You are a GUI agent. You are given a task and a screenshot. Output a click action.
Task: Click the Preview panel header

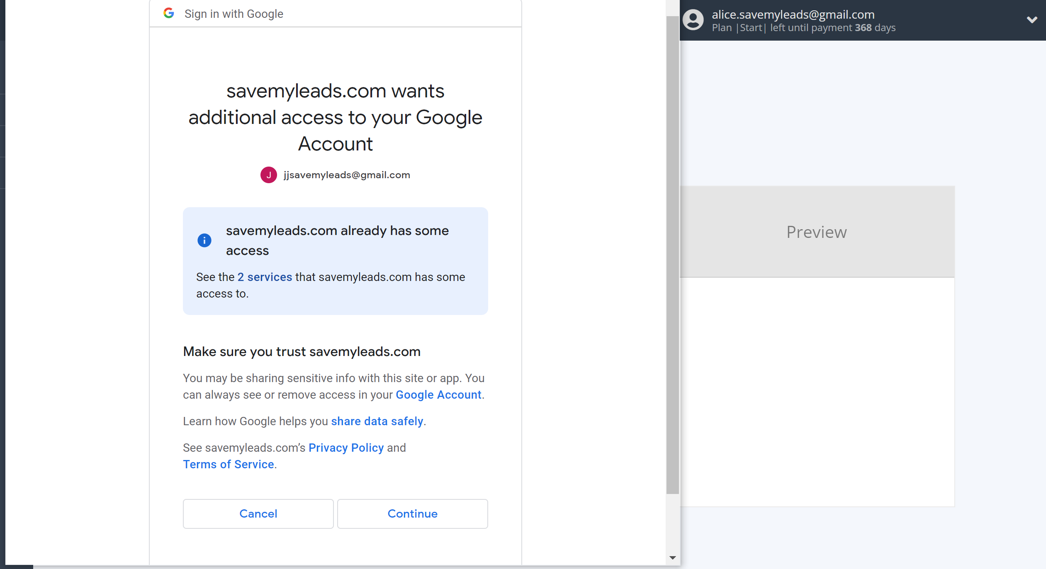[x=817, y=232]
